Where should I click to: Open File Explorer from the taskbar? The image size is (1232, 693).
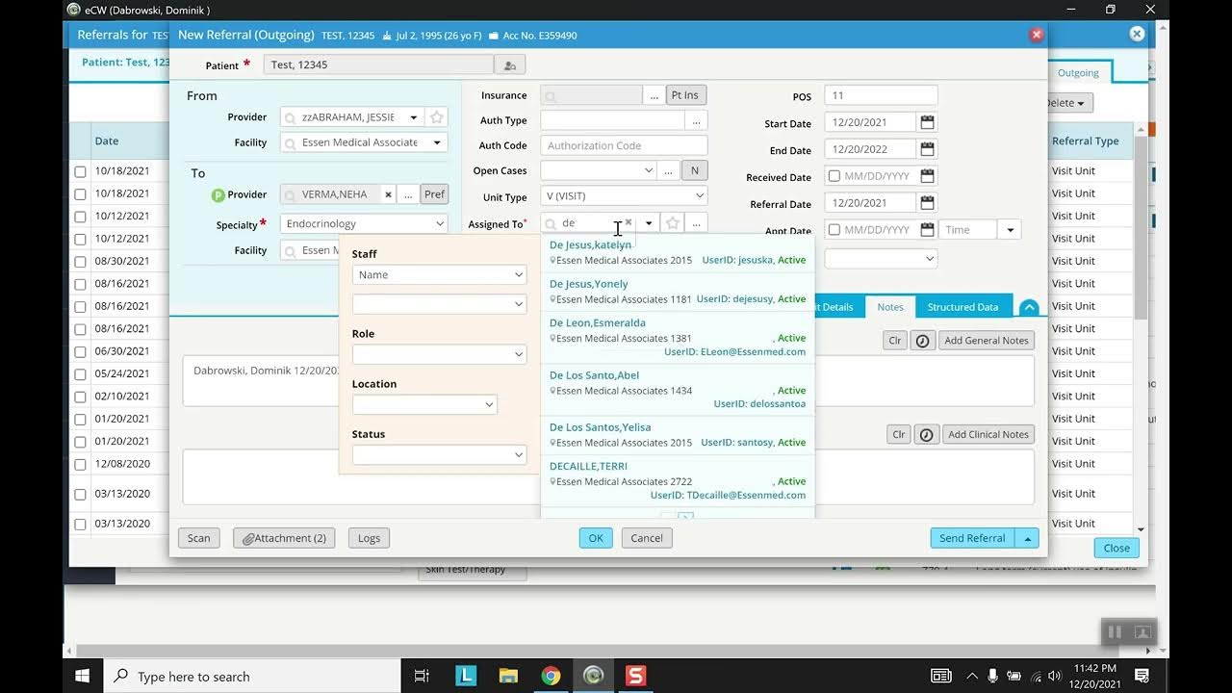coord(508,676)
